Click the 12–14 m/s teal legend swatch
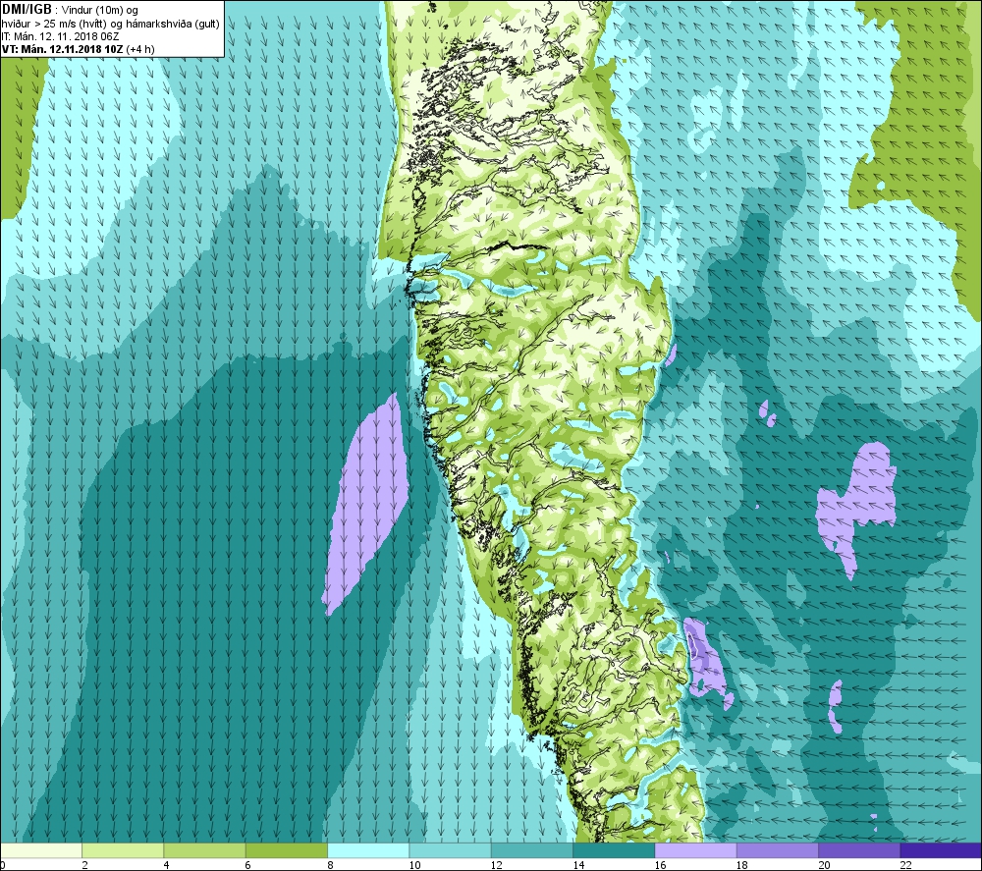 [x=531, y=850]
